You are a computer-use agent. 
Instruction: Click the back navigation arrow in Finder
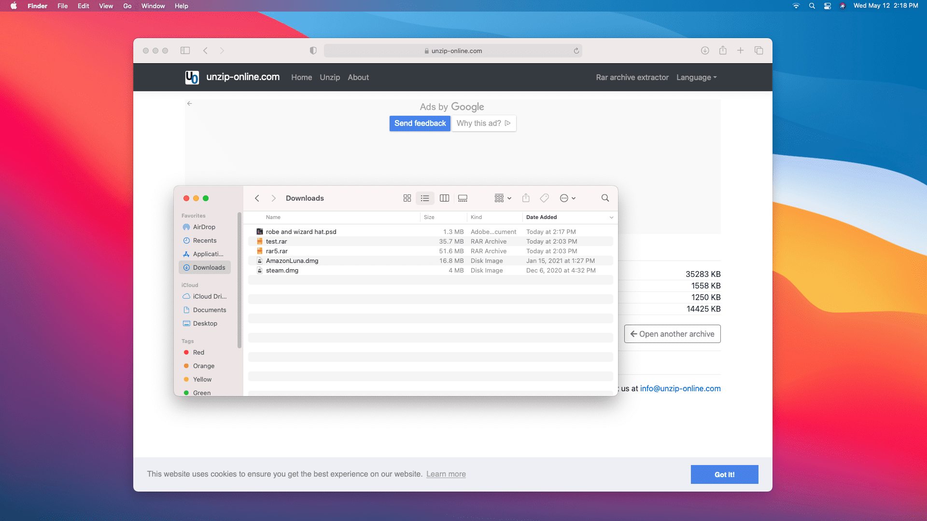[257, 198]
